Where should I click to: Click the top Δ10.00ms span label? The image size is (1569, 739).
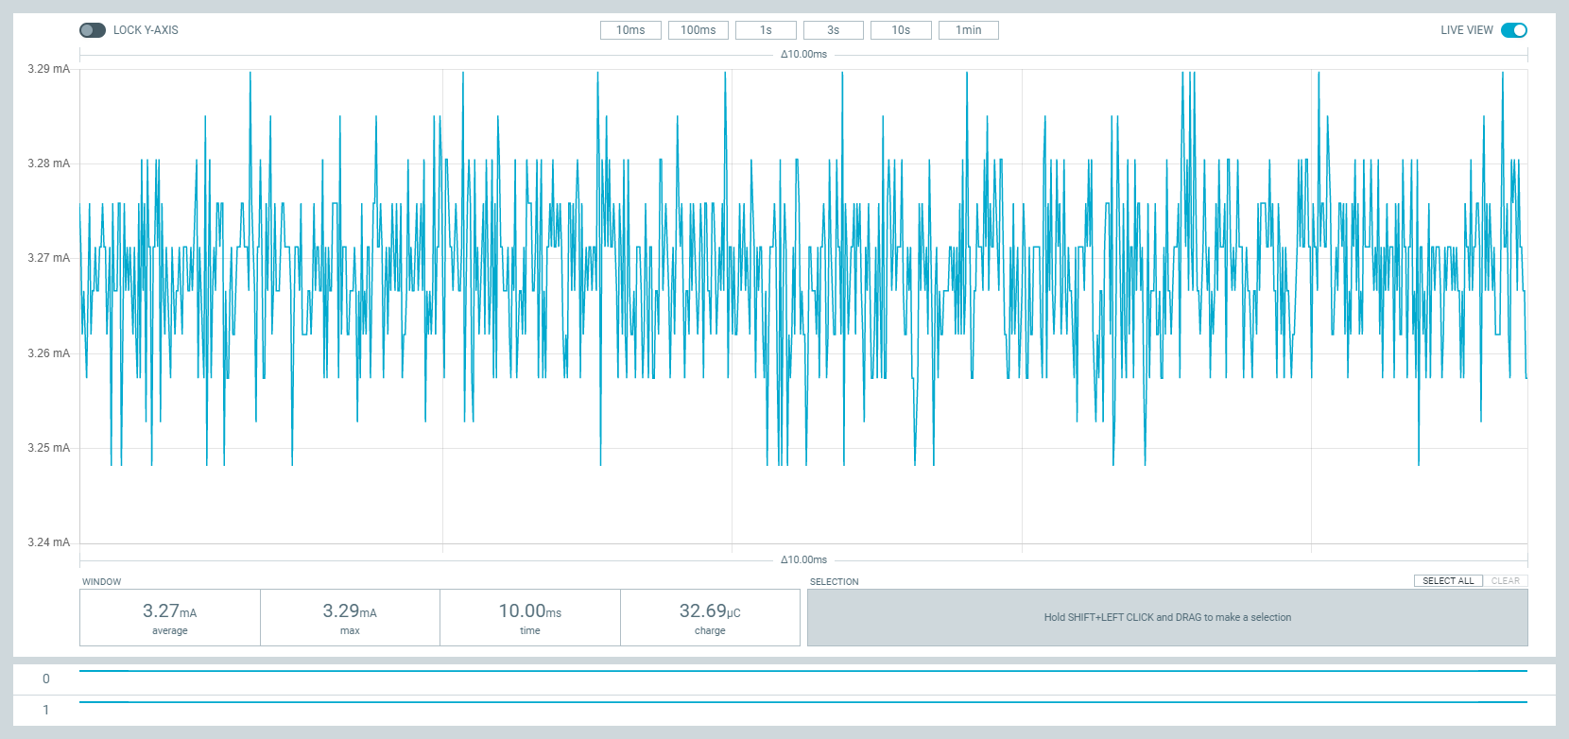pos(803,55)
